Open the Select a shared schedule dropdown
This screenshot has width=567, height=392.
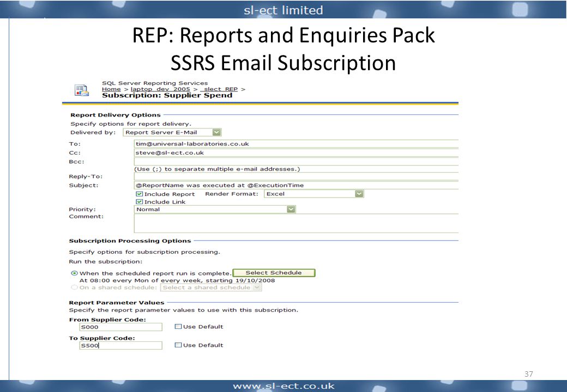point(211,287)
